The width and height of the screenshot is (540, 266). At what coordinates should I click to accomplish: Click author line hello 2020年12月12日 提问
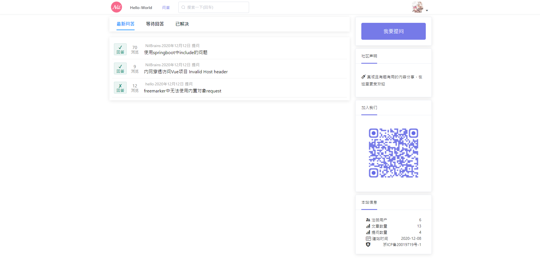coord(169,84)
